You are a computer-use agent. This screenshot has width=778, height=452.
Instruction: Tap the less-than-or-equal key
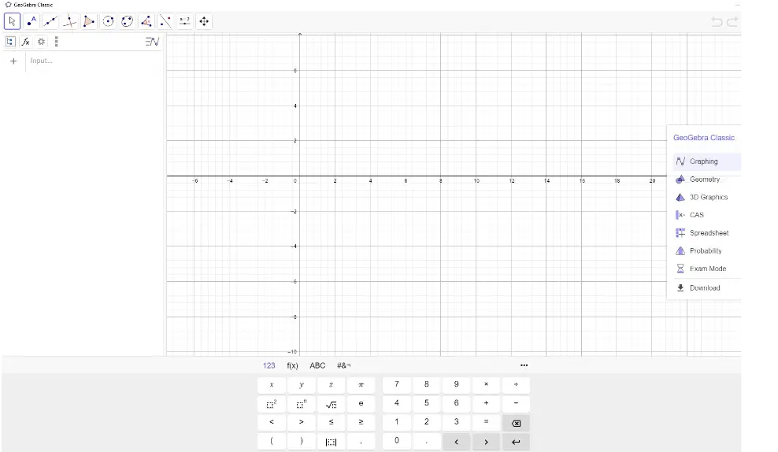click(x=331, y=422)
